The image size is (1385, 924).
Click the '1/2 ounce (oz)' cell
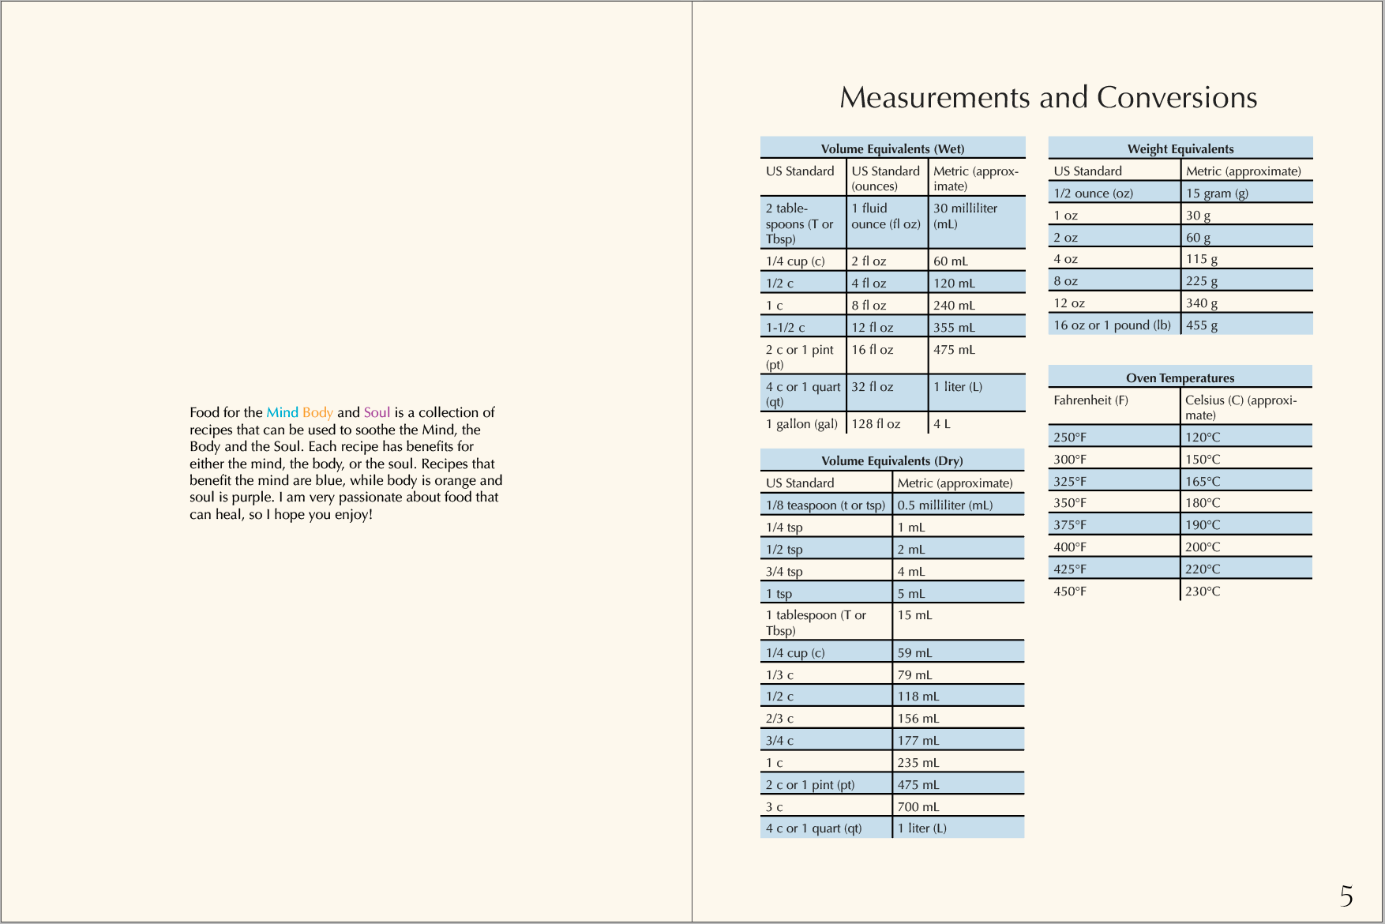(x=1114, y=193)
